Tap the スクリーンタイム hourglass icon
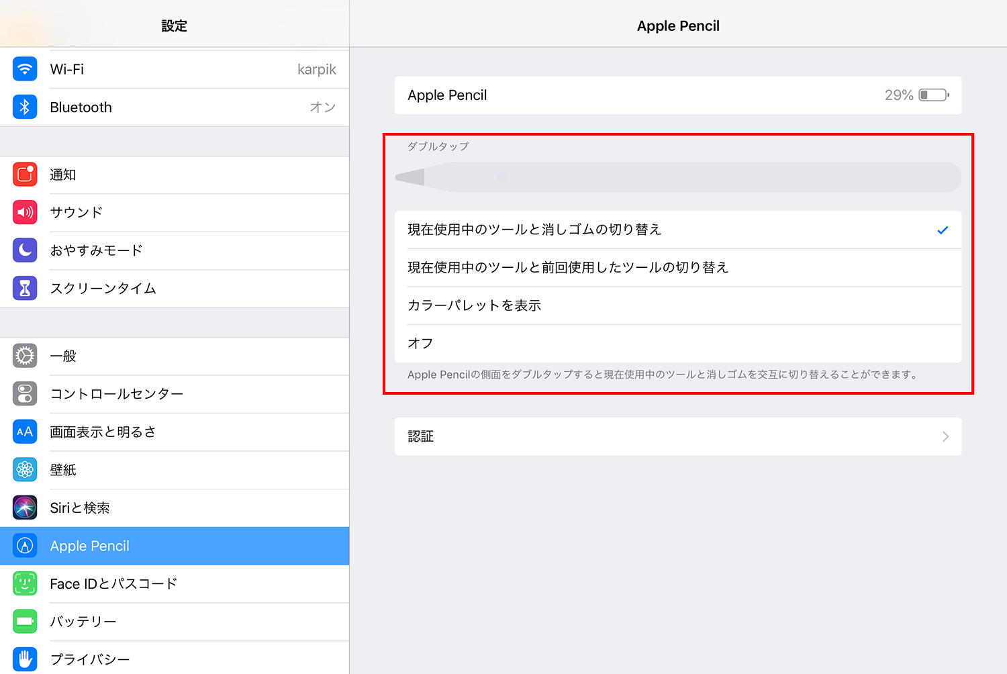Viewport: 1007px width, 674px height. (25, 288)
